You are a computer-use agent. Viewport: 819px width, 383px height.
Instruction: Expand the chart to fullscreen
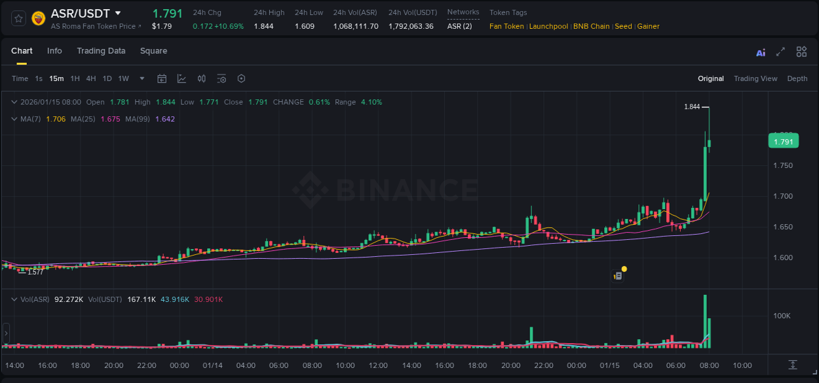click(780, 51)
